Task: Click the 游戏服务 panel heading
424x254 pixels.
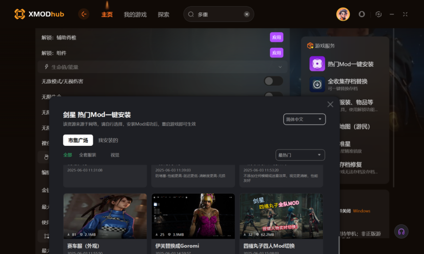Action: pos(325,46)
